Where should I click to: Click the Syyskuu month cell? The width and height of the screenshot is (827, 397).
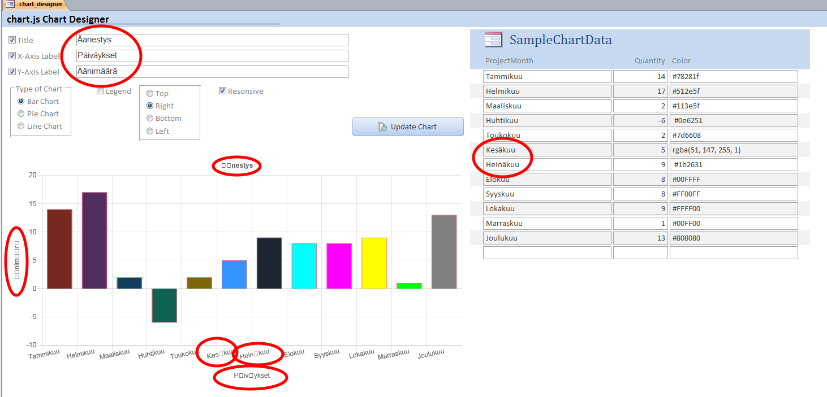point(547,194)
